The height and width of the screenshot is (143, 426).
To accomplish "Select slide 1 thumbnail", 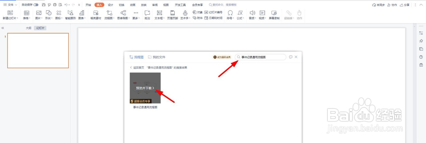I will click(x=38, y=51).
